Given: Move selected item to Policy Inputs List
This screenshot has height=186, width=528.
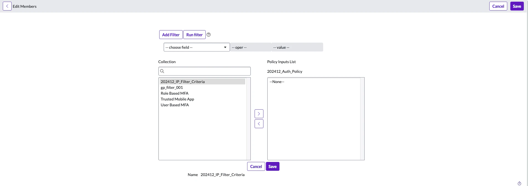Looking at the screenshot, I should 259,114.
